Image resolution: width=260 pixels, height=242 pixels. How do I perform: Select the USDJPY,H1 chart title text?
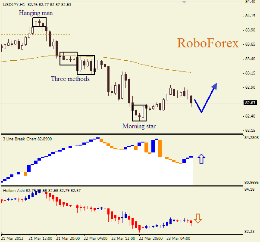tap(14, 4)
